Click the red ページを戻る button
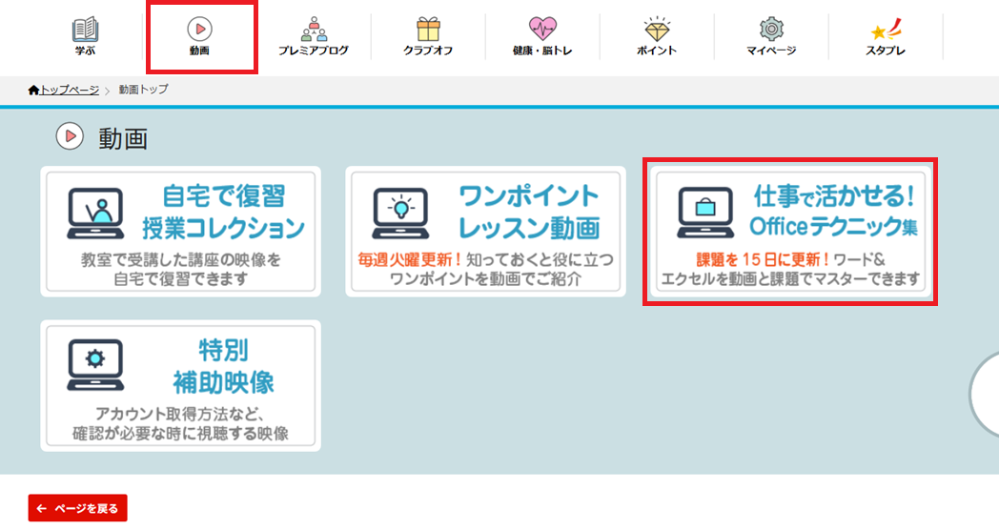999x530 pixels. (78, 508)
